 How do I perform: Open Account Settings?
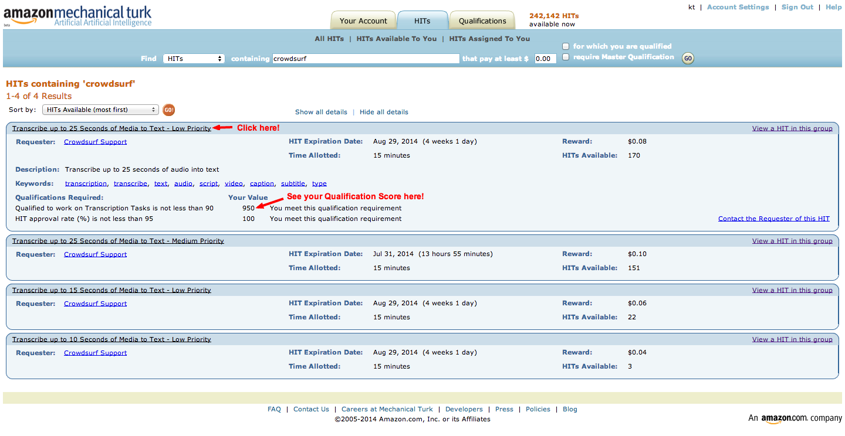(738, 7)
